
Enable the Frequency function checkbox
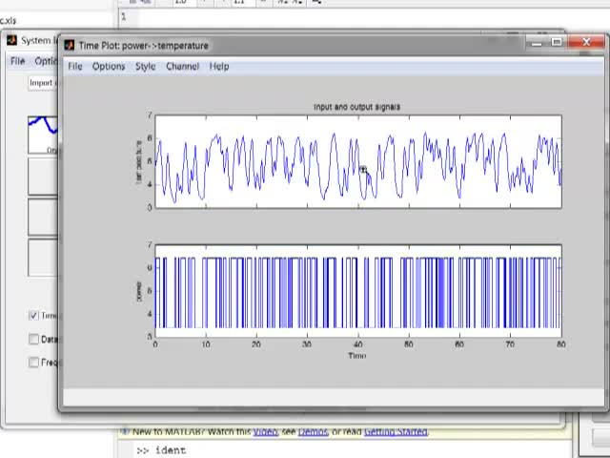click(x=34, y=363)
